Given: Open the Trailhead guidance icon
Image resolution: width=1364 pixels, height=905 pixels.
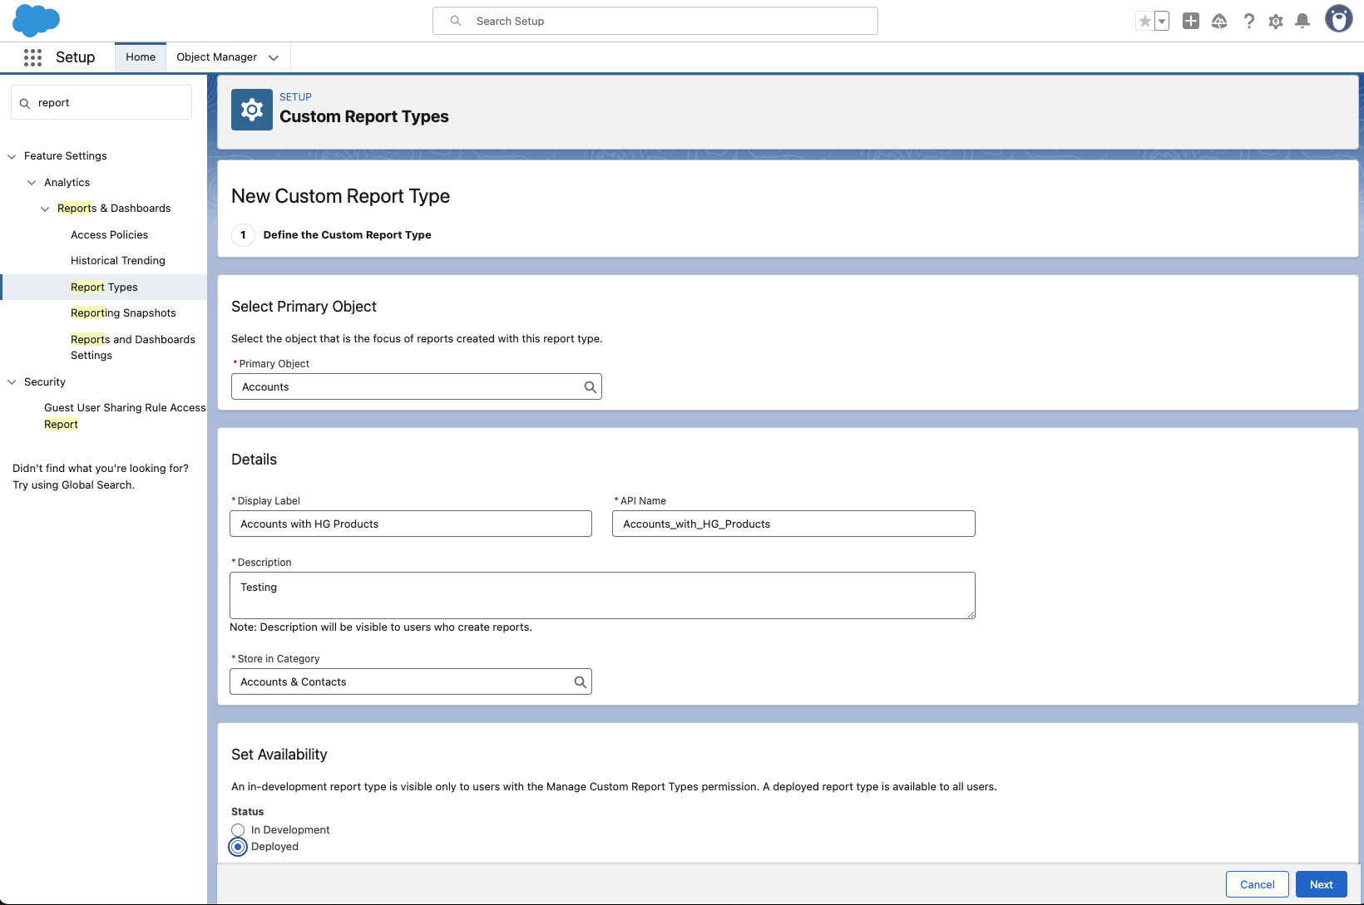Looking at the screenshot, I should (1219, 21).
